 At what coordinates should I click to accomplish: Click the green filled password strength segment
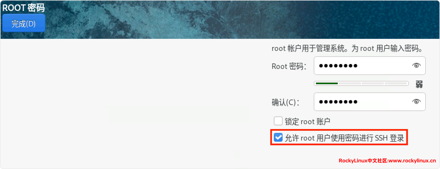click(x=327, y=83)
